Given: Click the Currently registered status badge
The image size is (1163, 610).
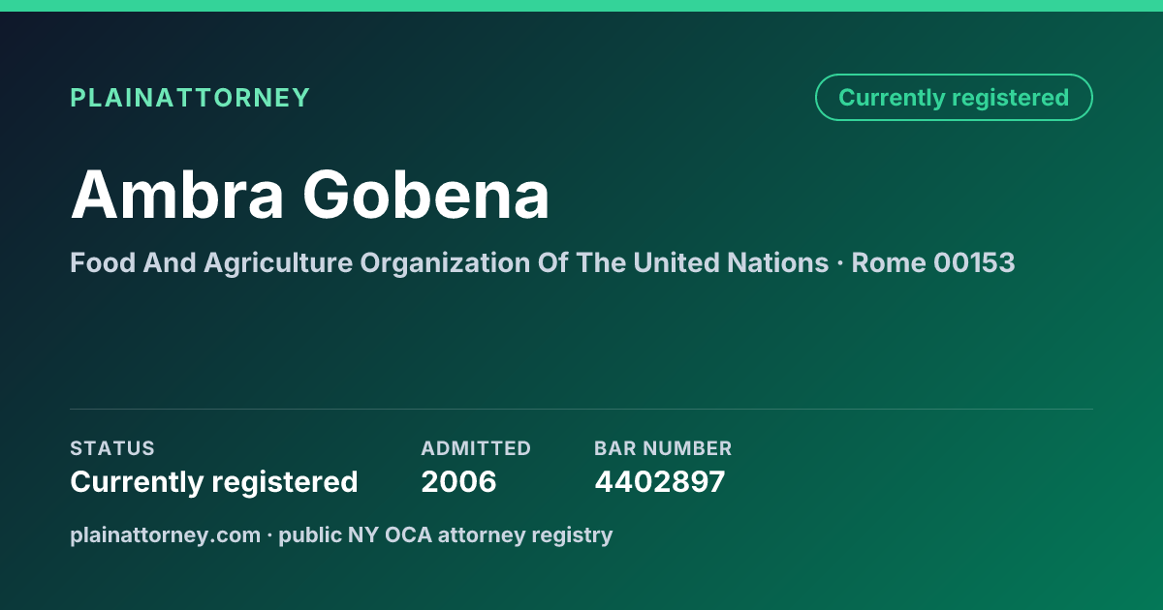Looking at the screenshot, I should click(x=954, y=98).
